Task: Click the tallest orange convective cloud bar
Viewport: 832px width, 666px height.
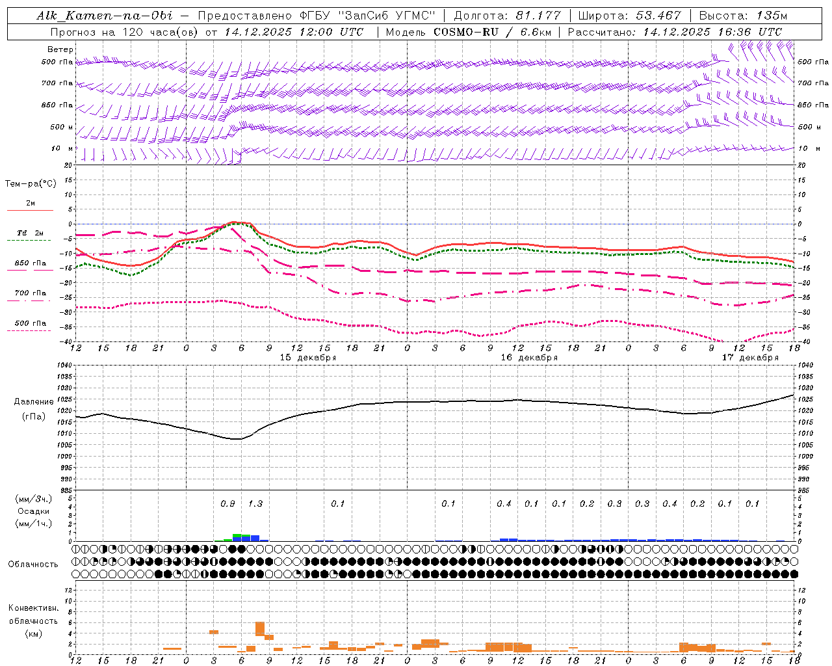Action: click(260, 628)
